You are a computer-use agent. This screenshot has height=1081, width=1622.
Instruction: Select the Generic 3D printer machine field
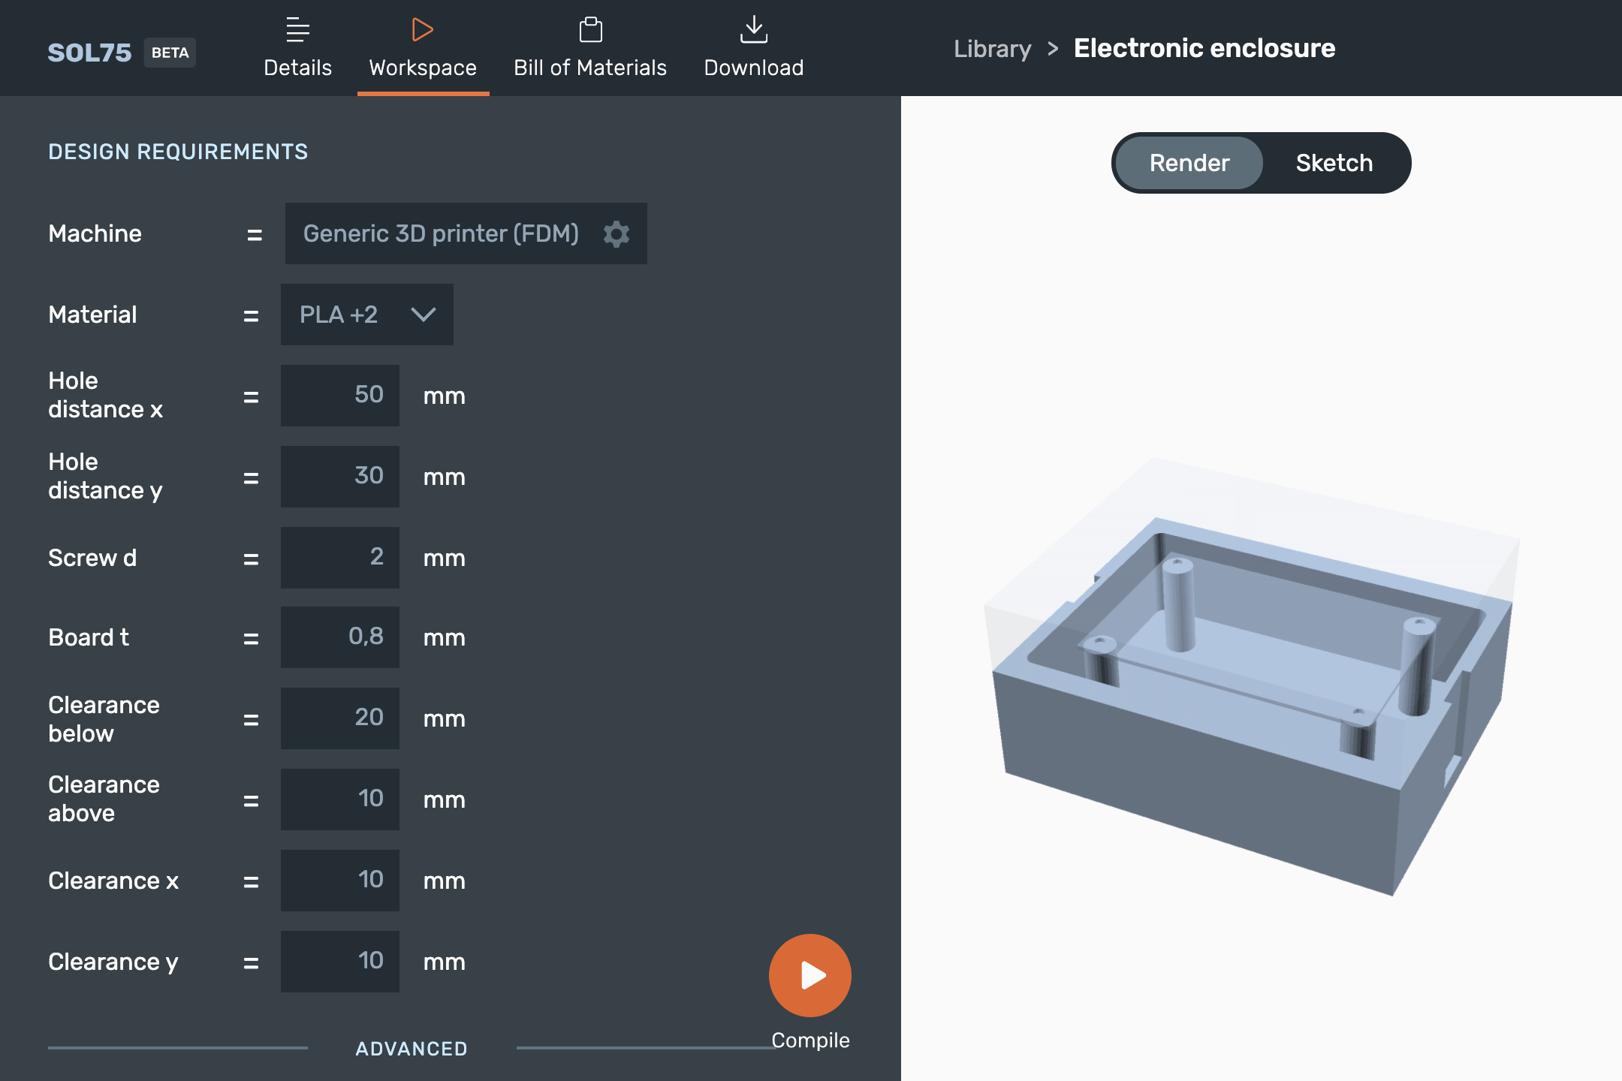click(x=441, y=233)
